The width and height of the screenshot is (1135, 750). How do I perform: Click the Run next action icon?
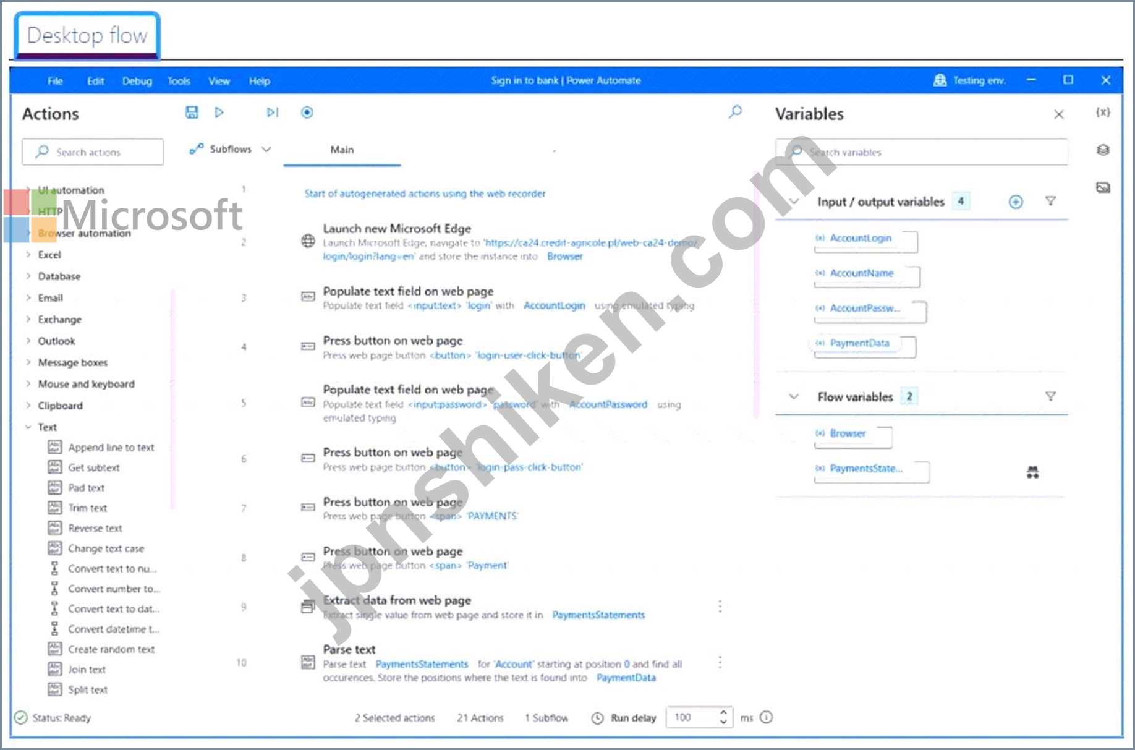point(272,112)
